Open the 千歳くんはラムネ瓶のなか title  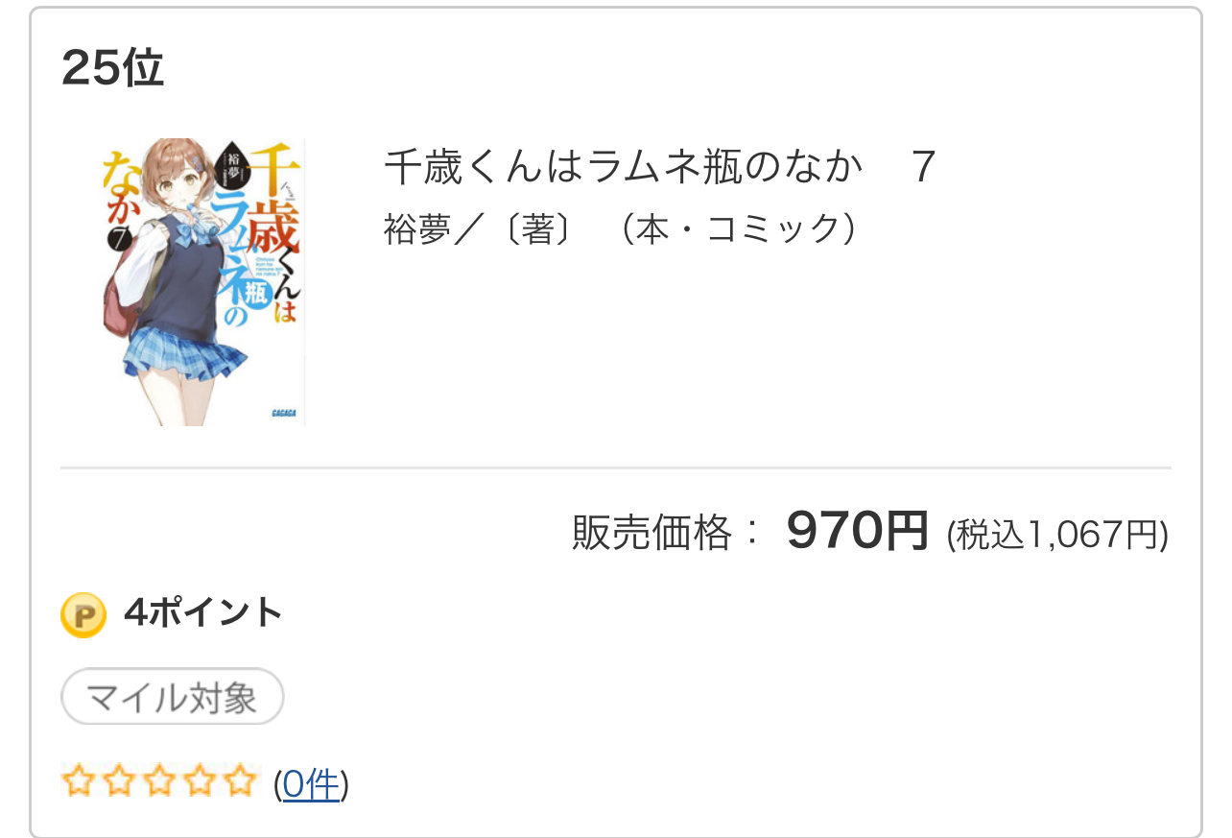[618, 168]
